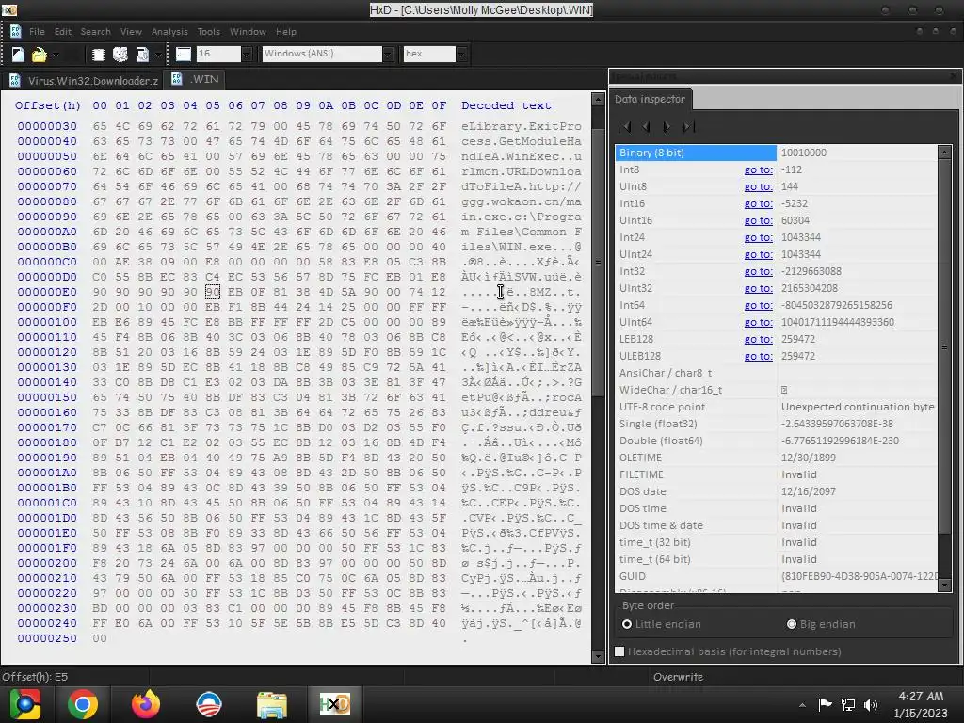Expand the disk image toolbar dropdown arrow
The height and width of the screenshot is (723, 964).
click(x=158, y=54)
